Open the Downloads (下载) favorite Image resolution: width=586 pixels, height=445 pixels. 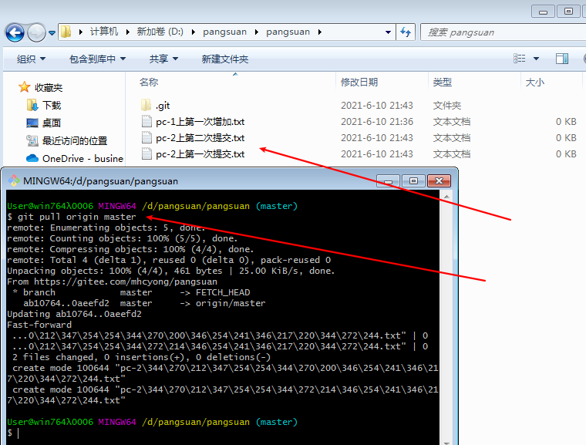[52, 105]
